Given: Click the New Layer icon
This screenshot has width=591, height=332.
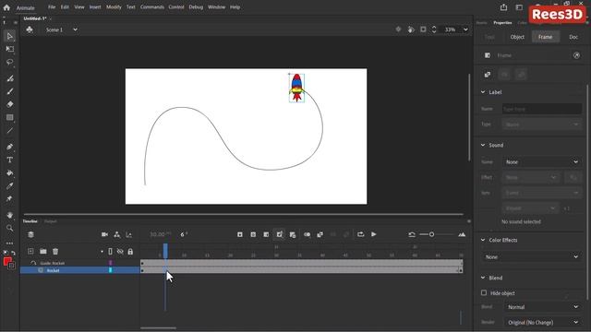Looking at the screenshot, I should (x=30, y=251).
